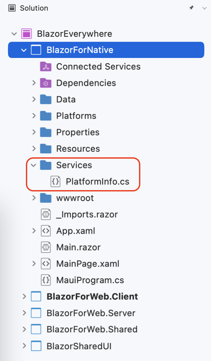Click the Solution panel icon

[x=12, y=8]
